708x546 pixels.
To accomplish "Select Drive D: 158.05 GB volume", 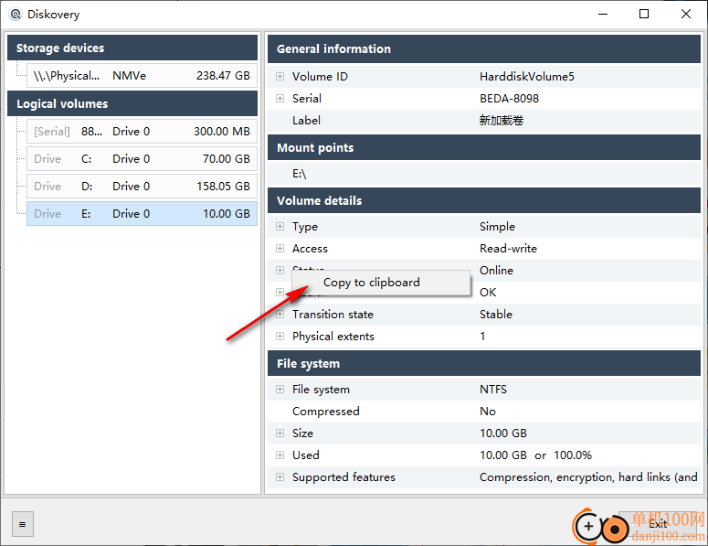I will click(x=142, y=187).
